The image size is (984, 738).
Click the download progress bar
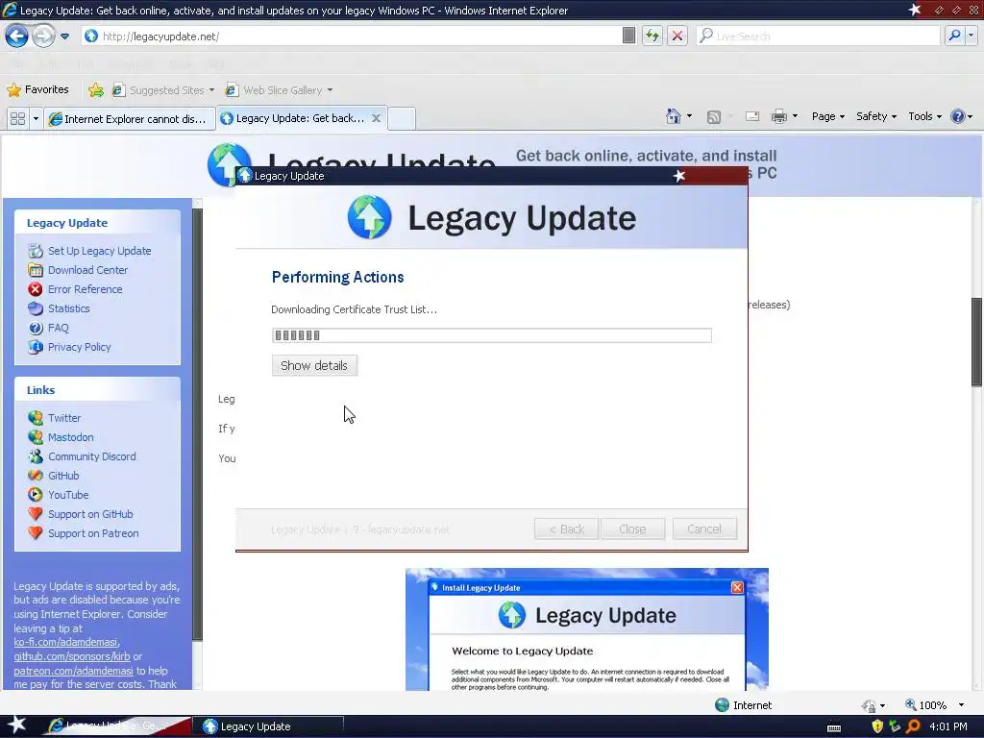[491, 335]
